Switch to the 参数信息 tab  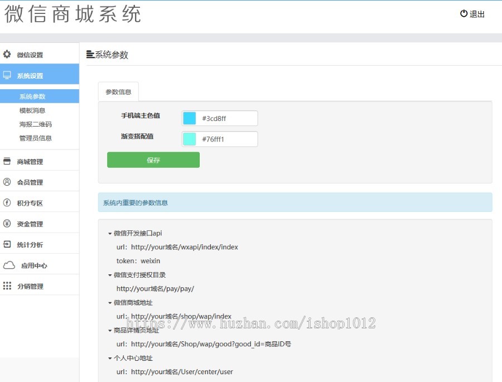click(x=118, y=92)
